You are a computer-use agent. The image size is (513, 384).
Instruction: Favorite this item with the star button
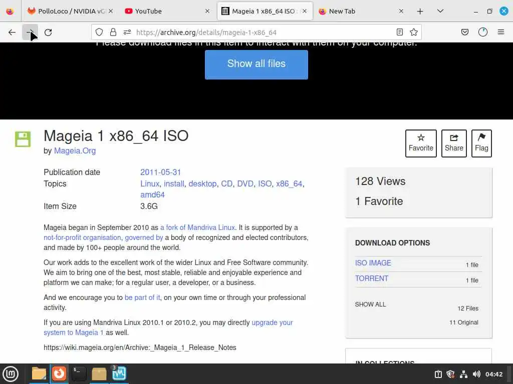[421, 143]
